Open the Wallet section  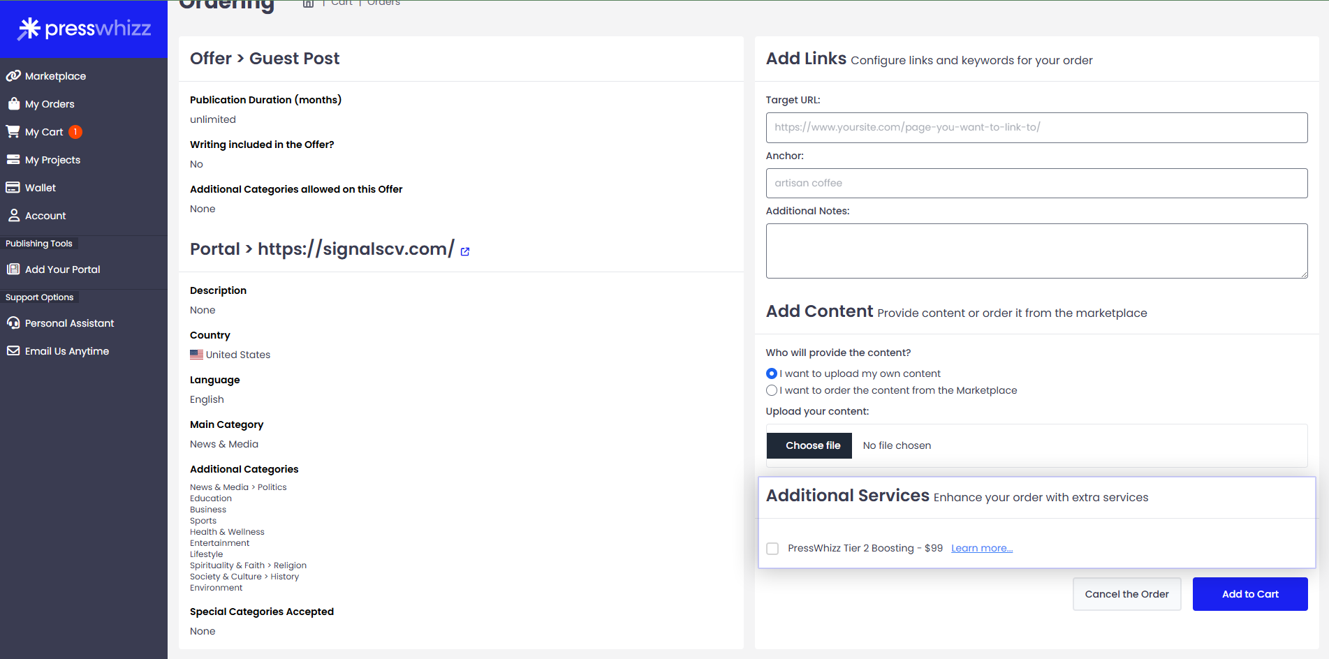(40, 187)
